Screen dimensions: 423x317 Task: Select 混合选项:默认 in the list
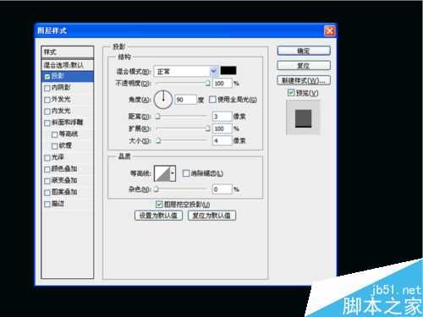(68, 65)
